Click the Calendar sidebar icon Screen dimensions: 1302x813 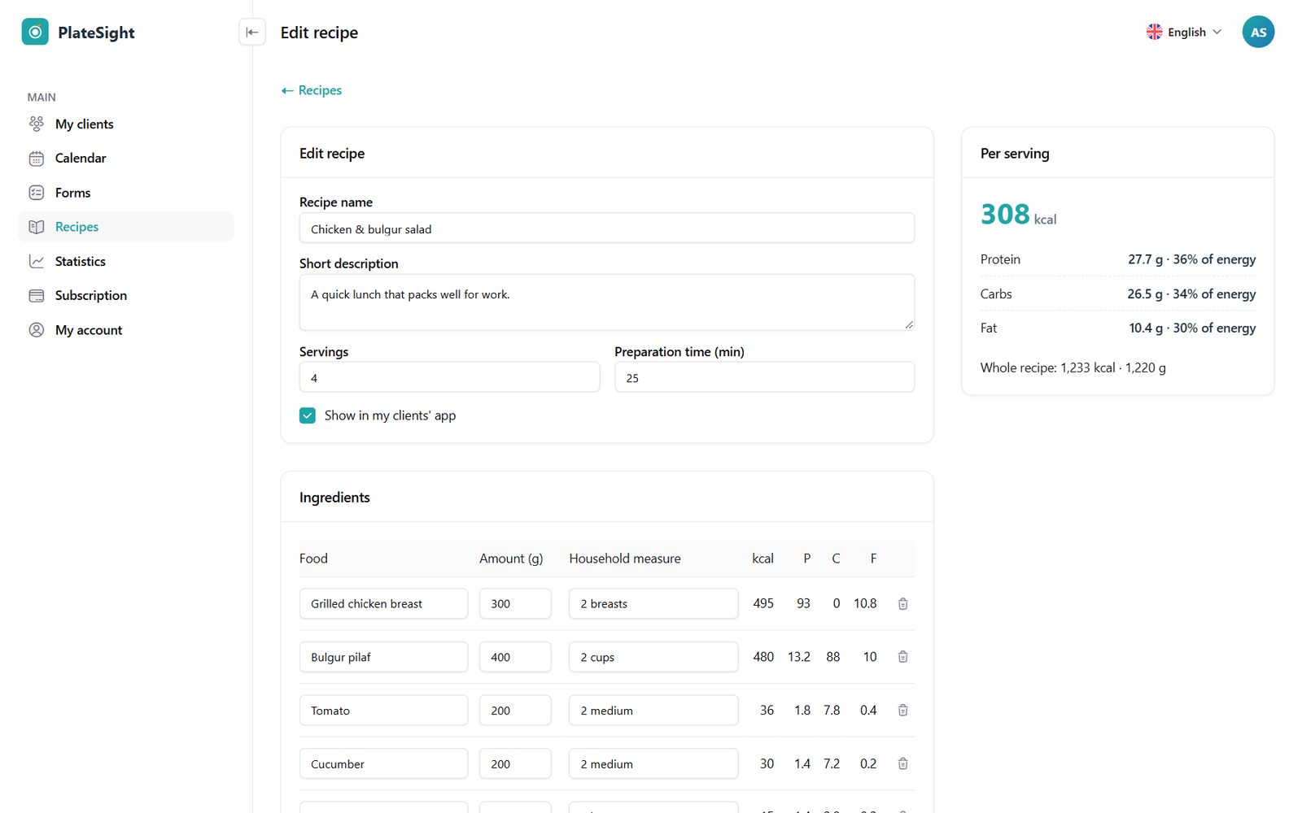[37, 158]
